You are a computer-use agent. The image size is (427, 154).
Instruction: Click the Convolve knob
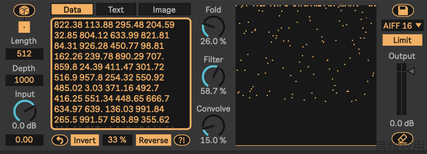(x=213, y=126)
